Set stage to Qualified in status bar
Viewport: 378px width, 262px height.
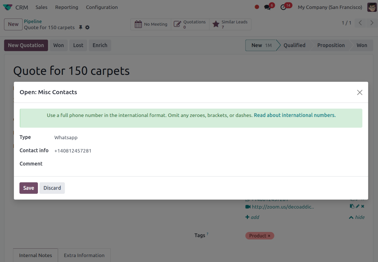pos(294,45)
